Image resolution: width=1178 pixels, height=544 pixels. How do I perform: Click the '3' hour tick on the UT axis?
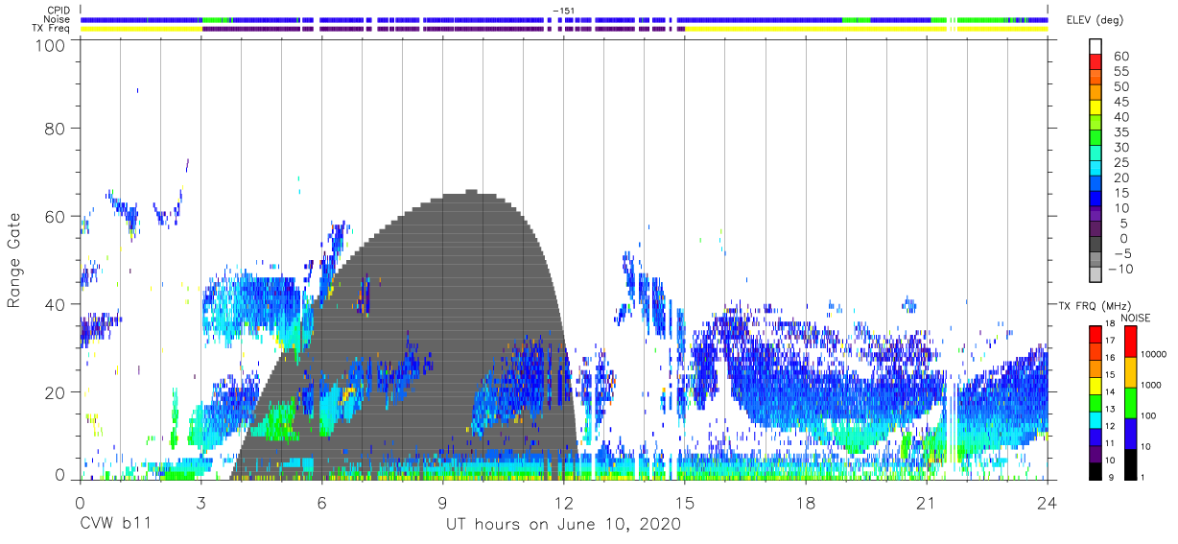pyautogui.click(x=200, y=502)
